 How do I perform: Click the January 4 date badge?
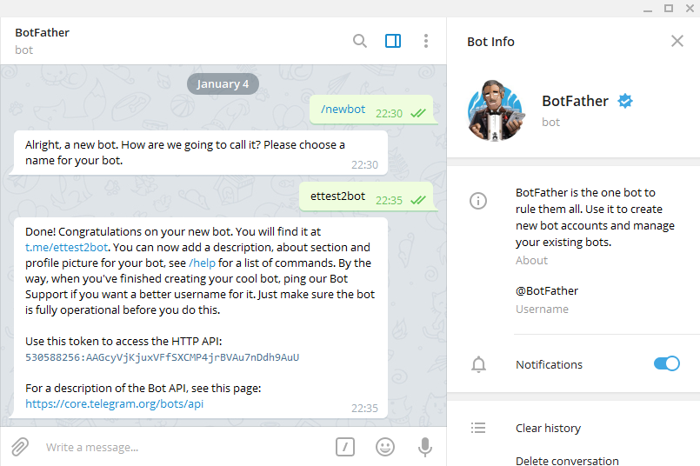click(223, 84)
